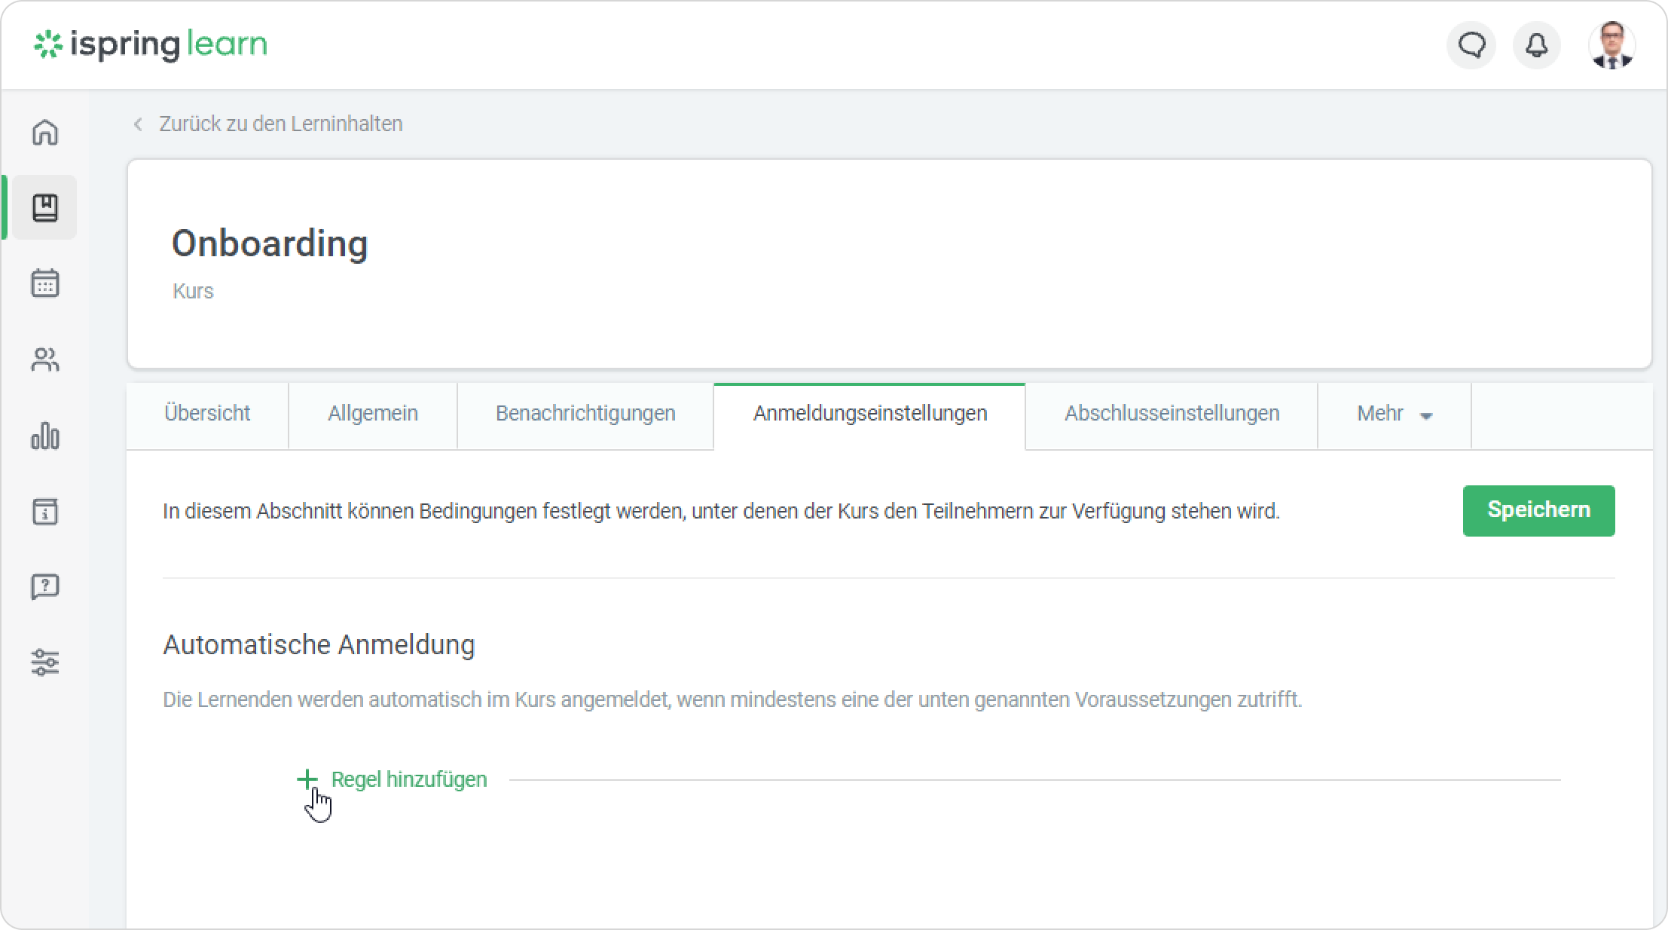Switch to the Übersicht tab
1668x930 pixels.
coord(207,414)
